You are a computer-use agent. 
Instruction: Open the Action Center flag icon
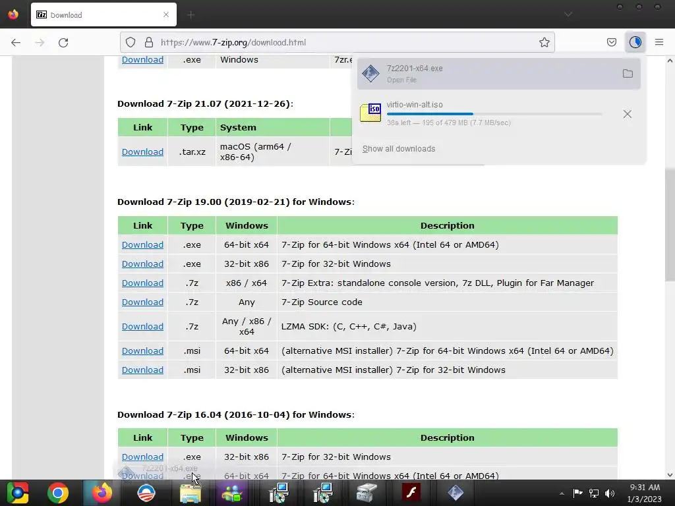coord(577,493)
